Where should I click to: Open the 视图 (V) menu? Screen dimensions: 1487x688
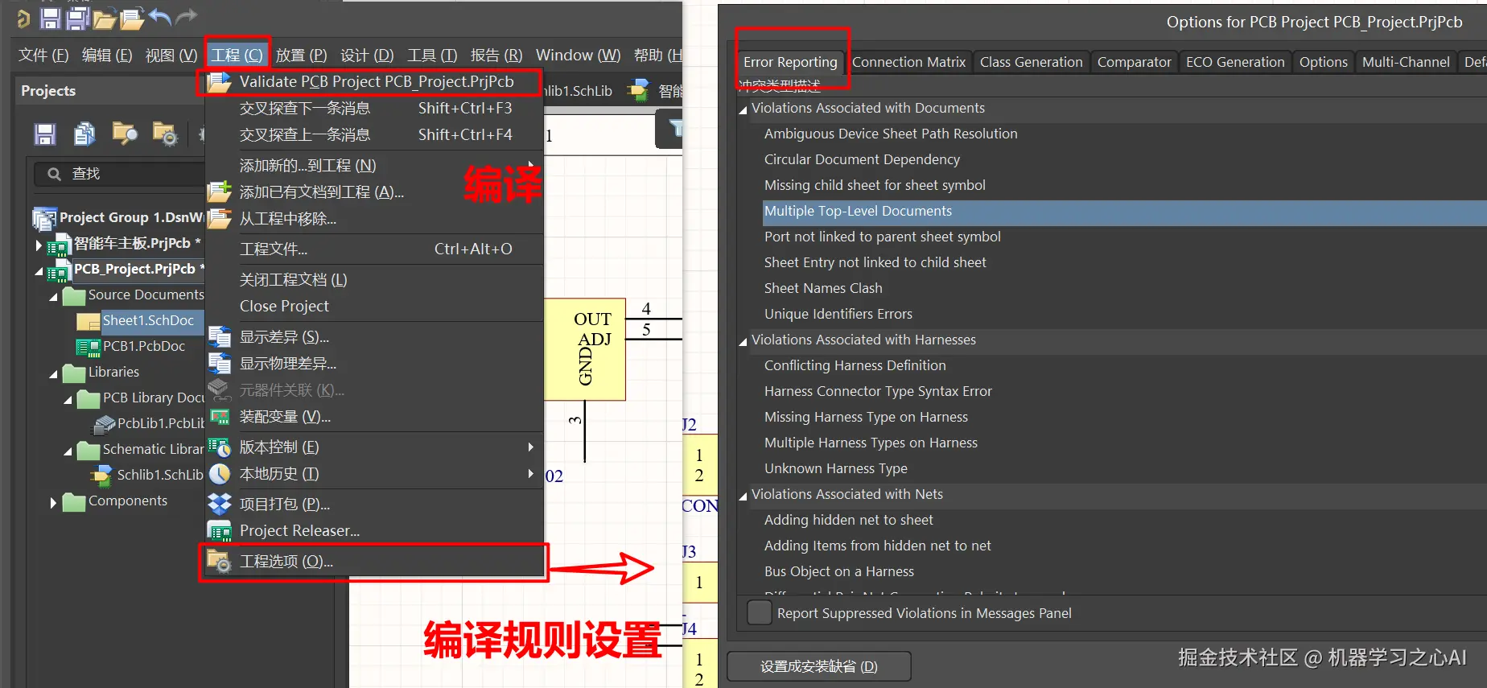[x=171, y=55]
